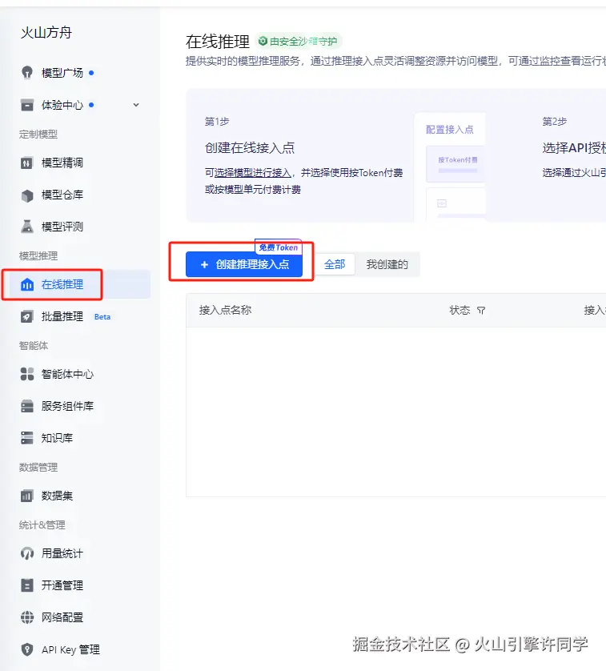Screen dimensions: 606x671
Task: Click the 模型广场 lightbulb icon
Action: click(x=27, y=73)
